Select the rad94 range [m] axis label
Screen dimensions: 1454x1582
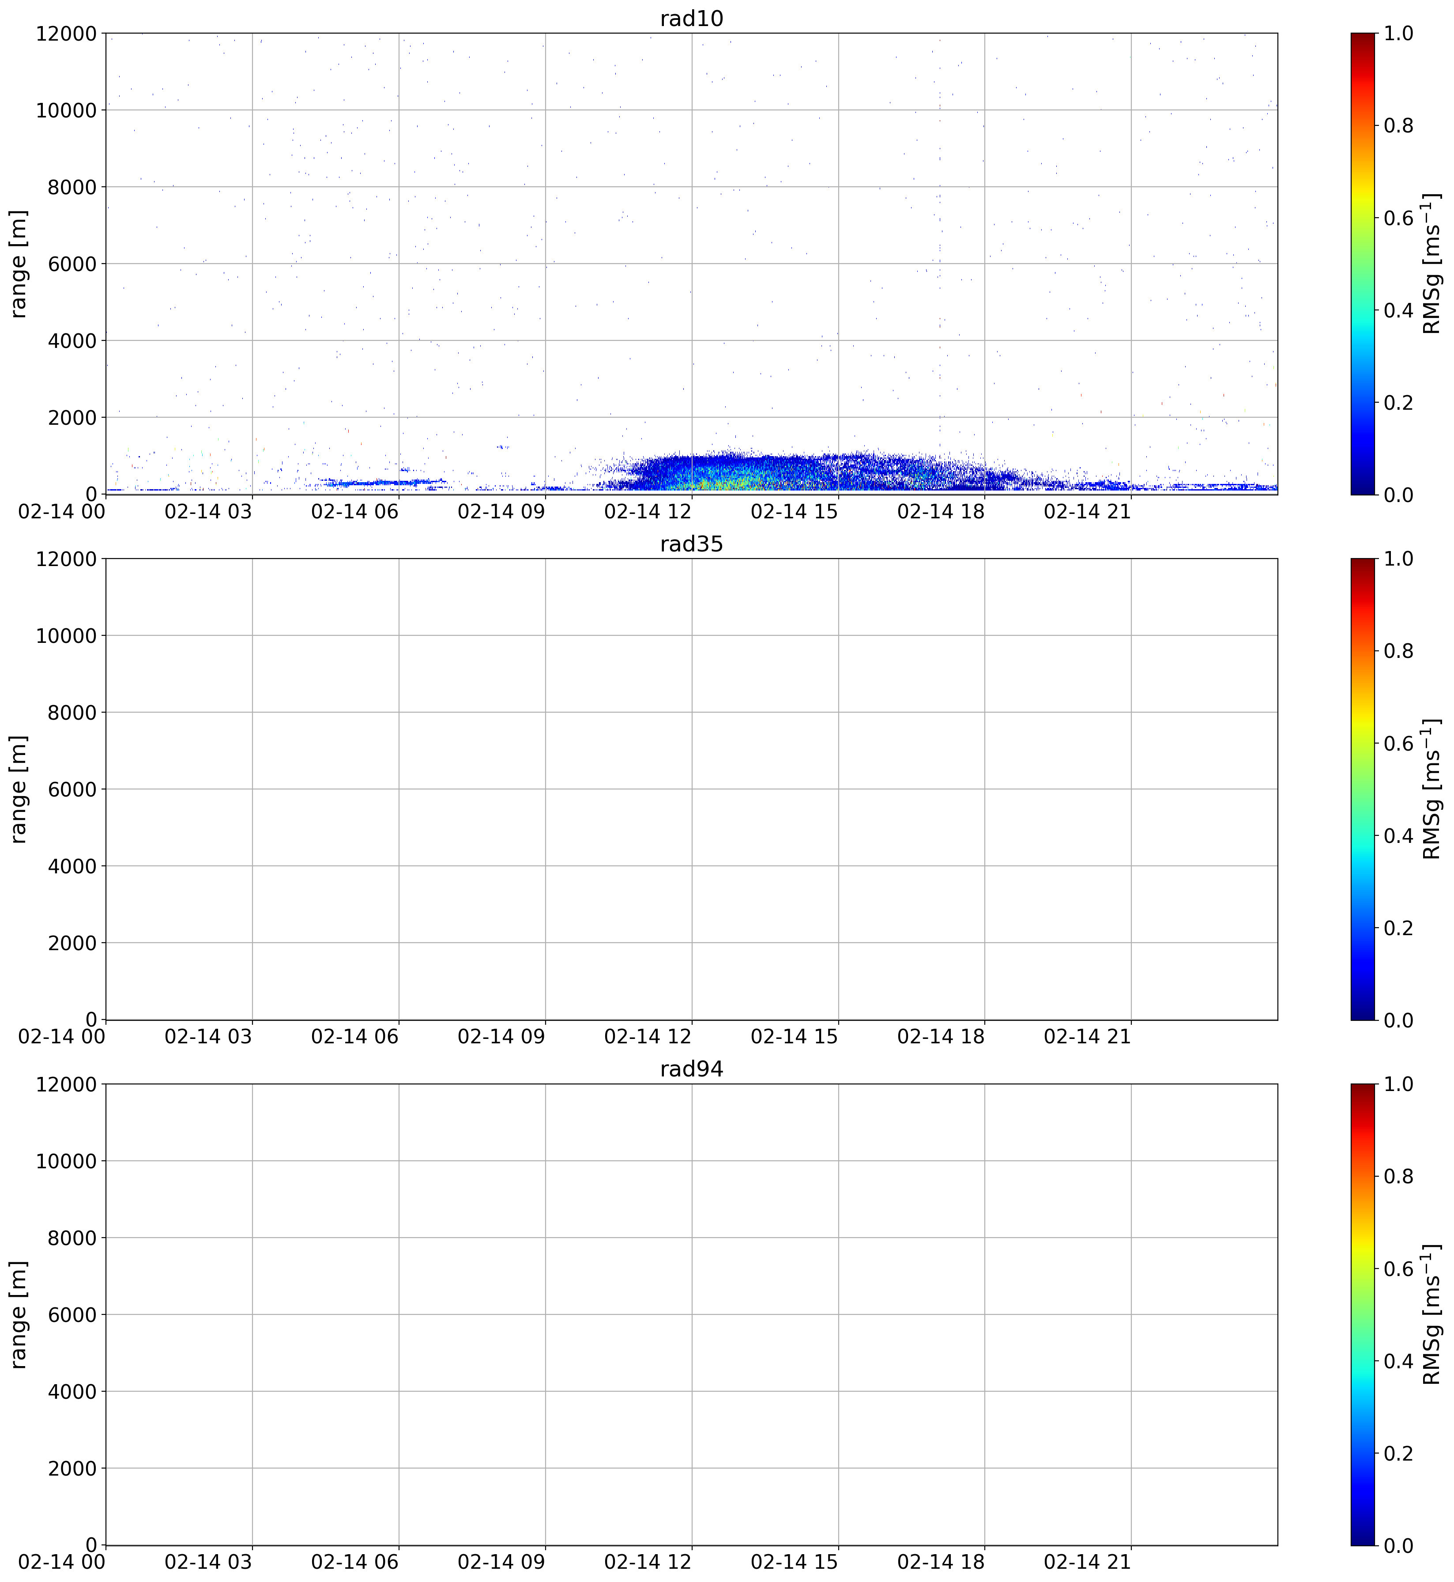tap(19, 1314)
